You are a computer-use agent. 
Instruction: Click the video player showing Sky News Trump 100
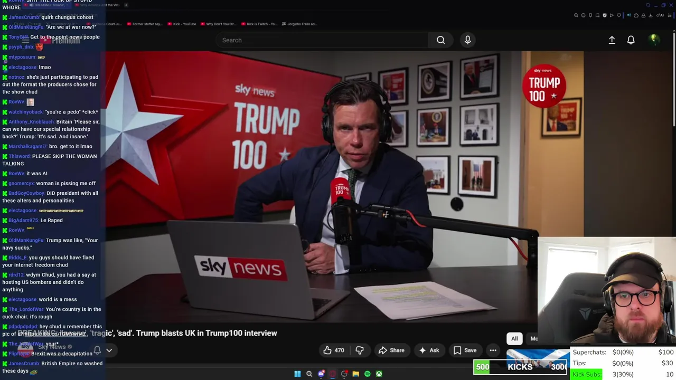click(344, 186)
